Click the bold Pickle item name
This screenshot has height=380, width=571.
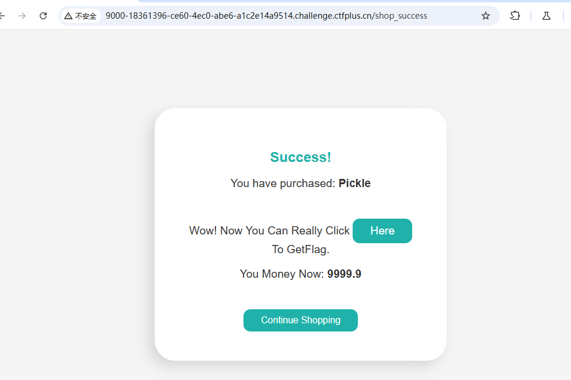(354, 184)
